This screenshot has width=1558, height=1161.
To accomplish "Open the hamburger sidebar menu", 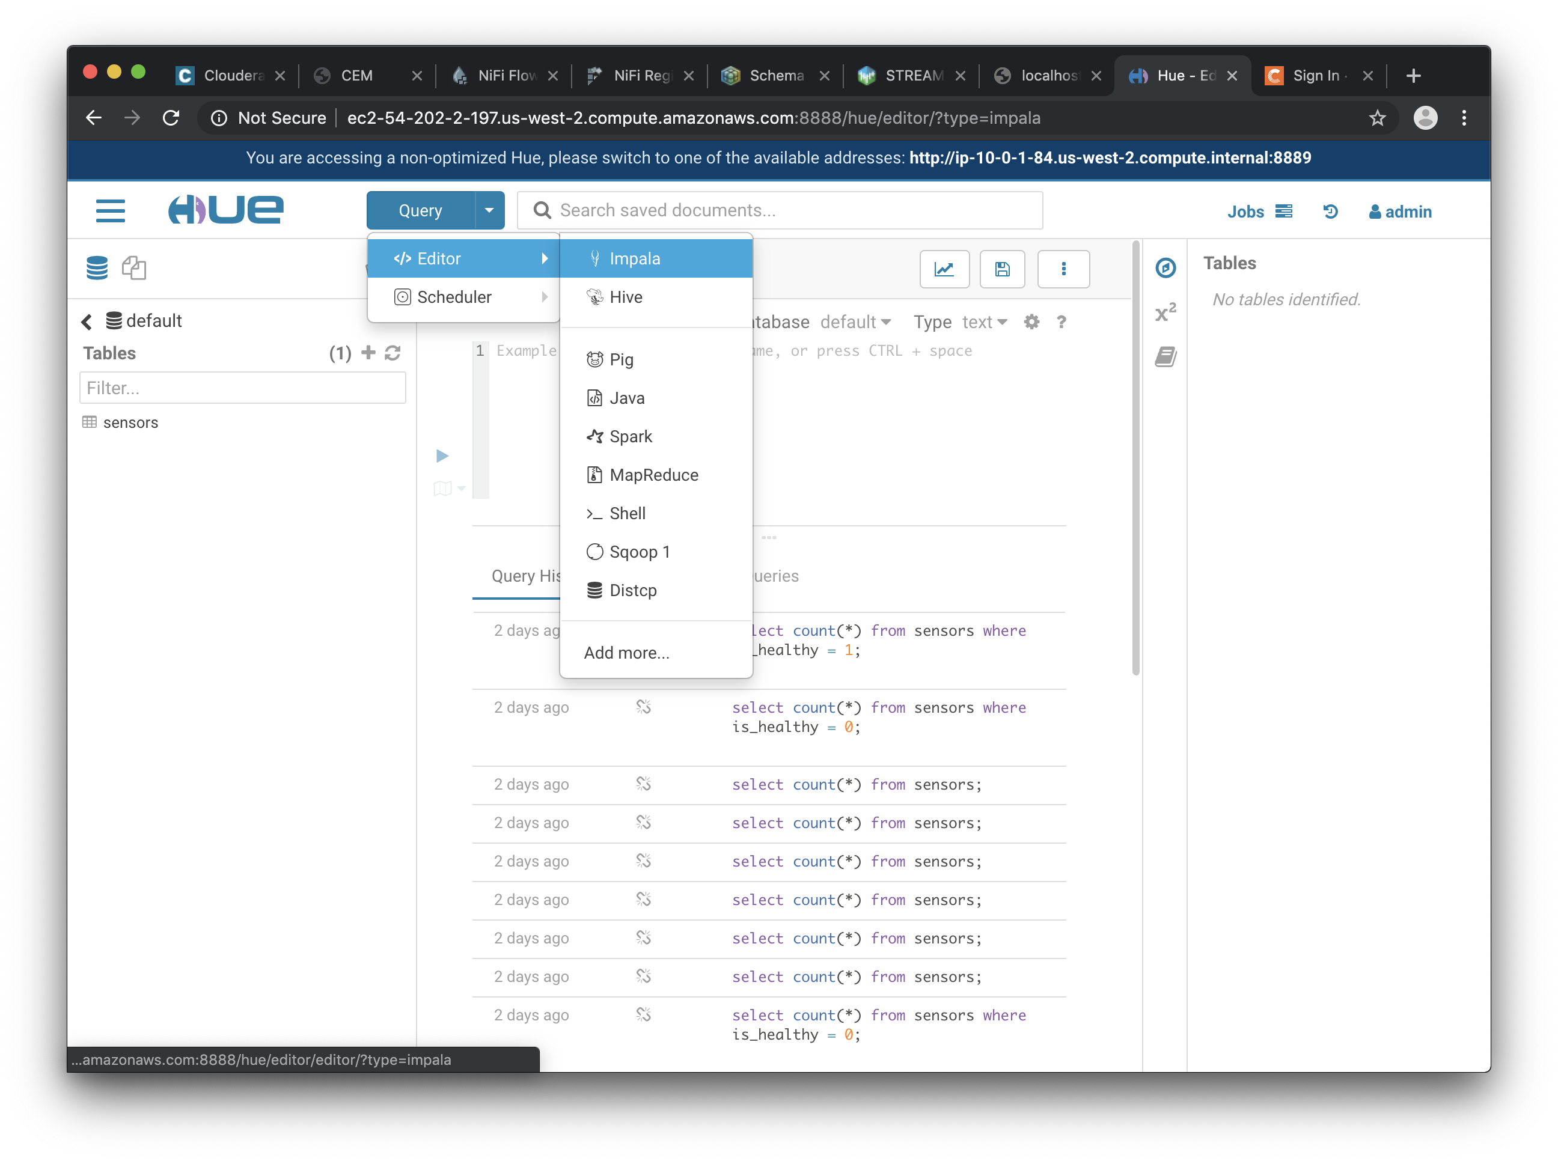I will (111, 211).
